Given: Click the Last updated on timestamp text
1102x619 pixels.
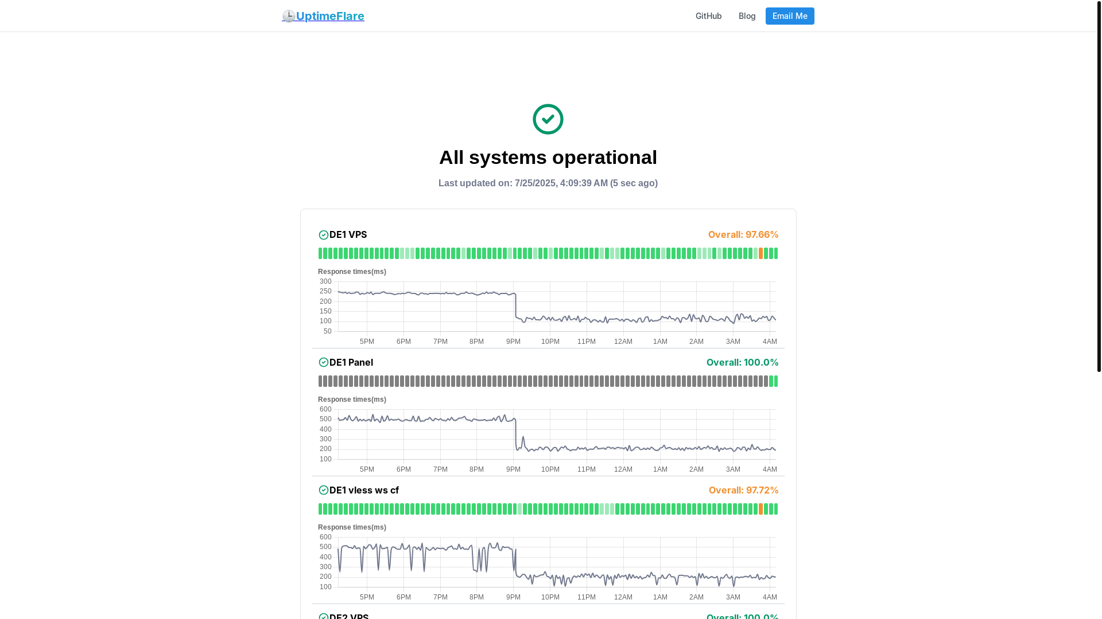Looking at the screenshot, I should [x=548, y=183].
